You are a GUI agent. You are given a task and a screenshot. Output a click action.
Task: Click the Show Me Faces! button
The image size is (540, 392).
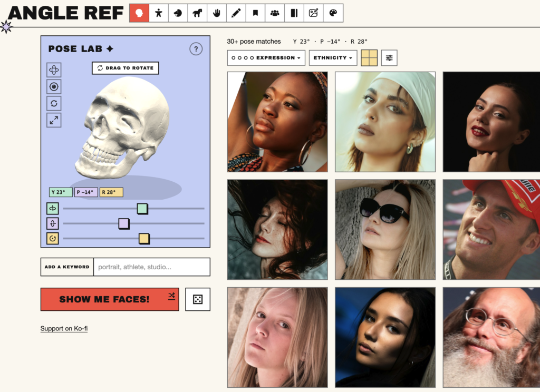pos(110,299)
